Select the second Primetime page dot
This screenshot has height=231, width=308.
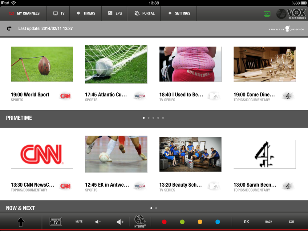pos(148,118)
